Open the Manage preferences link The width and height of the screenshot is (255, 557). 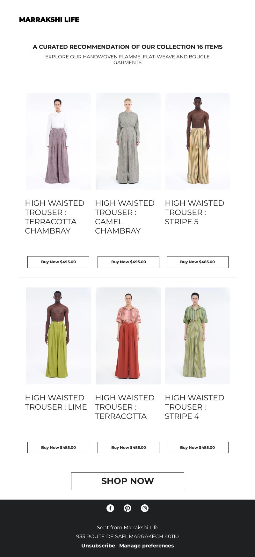click(147, 546)
